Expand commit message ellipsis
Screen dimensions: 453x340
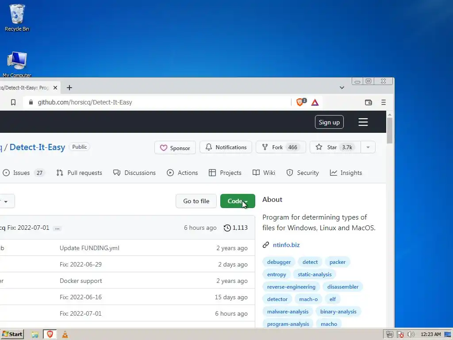tap(57, 228)
